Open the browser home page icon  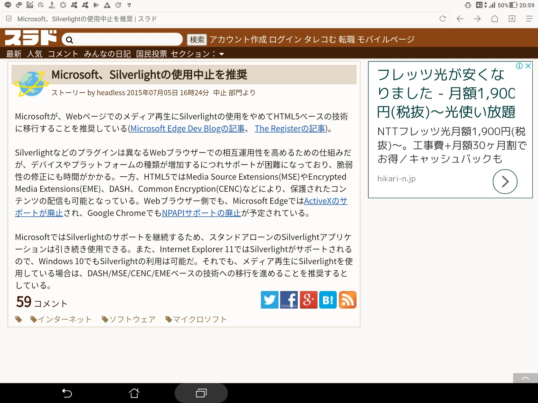tap(495, 19)
